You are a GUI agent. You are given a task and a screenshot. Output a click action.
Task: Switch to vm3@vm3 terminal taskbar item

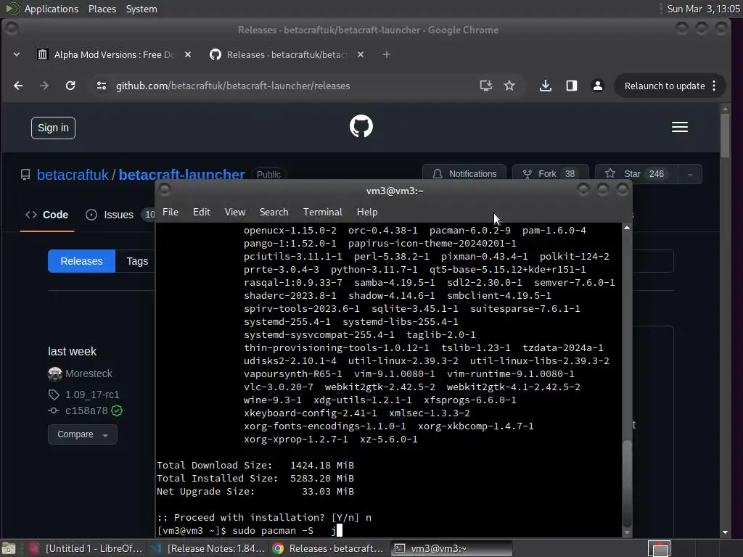[x=451, y=548]
